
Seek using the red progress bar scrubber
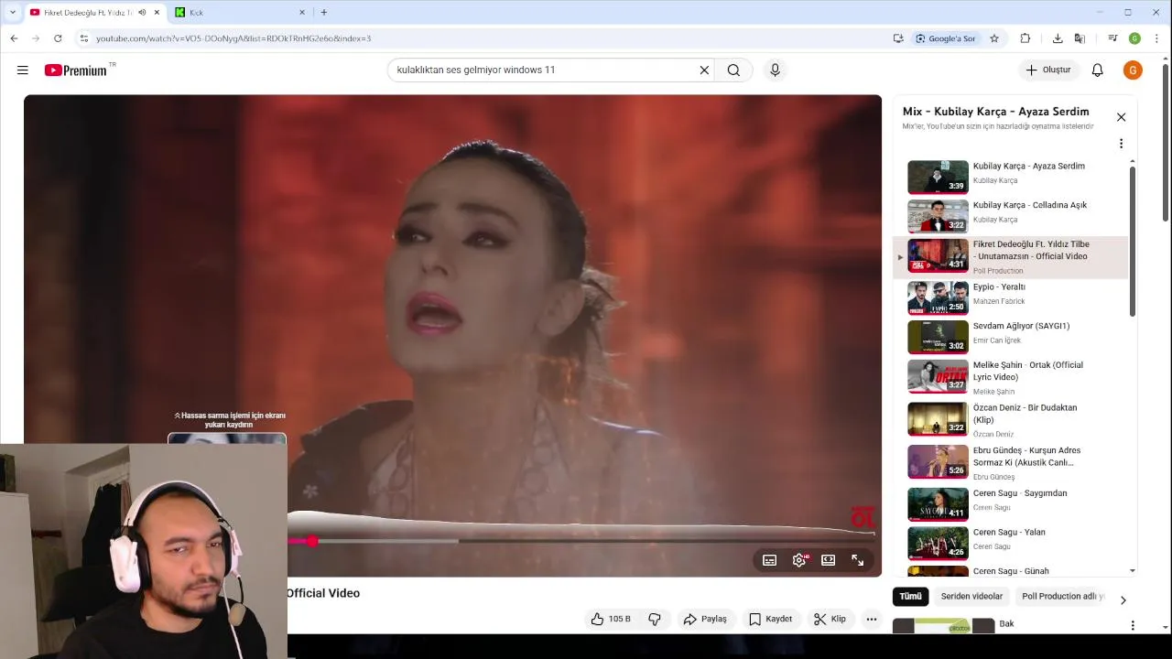pos(312,541)
